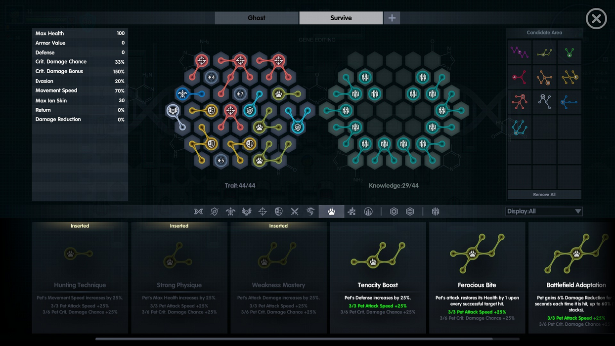Click the knowledge bars filter icon
615x346 pixels.
tap(436, 212)
